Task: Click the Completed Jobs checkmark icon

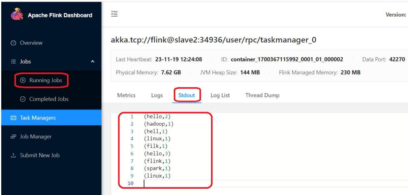Action: coord(23,99)
